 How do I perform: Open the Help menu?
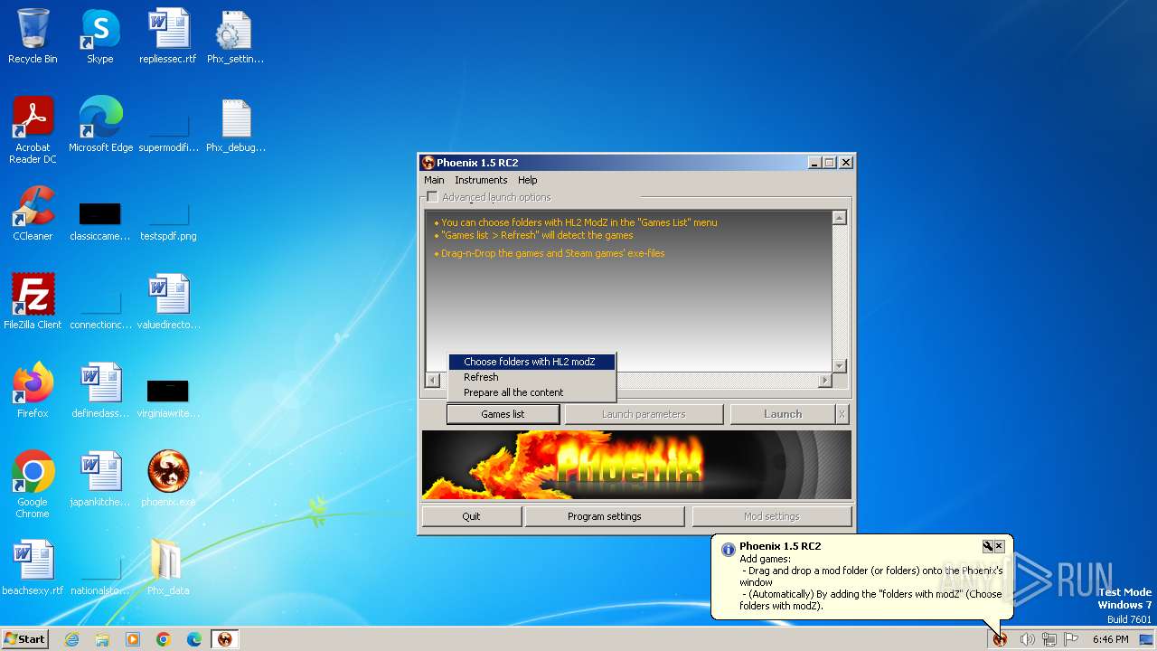(x=528, y=180)
